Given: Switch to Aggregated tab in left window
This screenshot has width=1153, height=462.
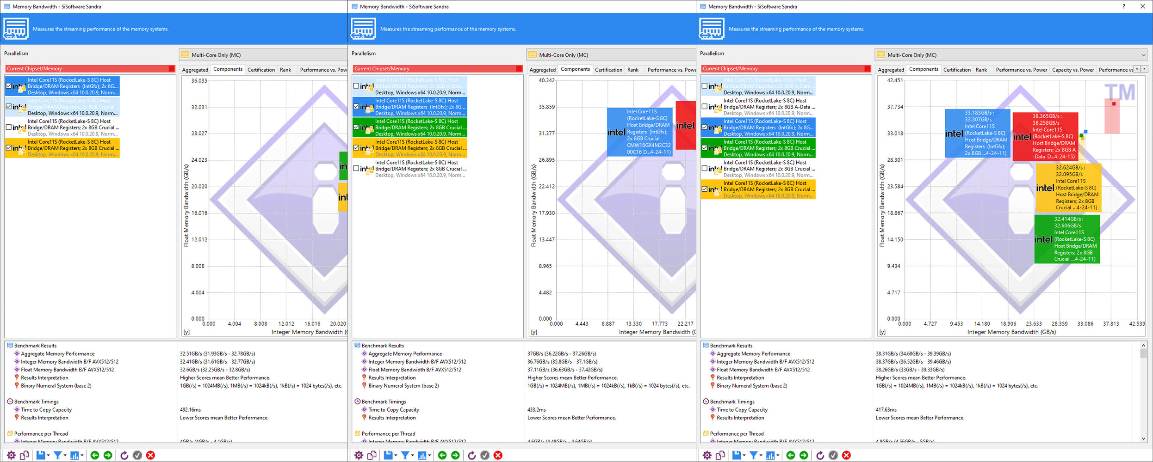Looking at the screenshot, I should pos(195,70).
